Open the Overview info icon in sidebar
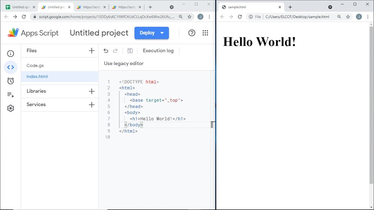374x210 pixels. 11,54
